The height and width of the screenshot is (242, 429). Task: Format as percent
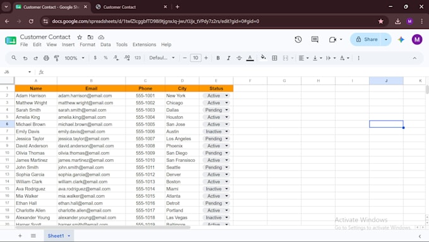[105, 58]
